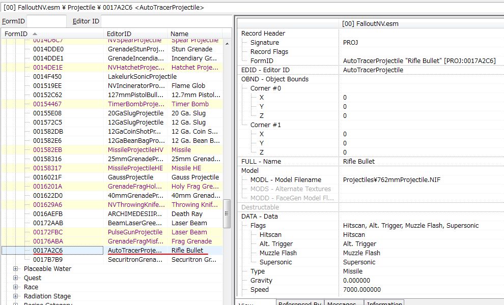Click the Hitscan flag row value
The image size is (504, 305).
coord(354,235)
